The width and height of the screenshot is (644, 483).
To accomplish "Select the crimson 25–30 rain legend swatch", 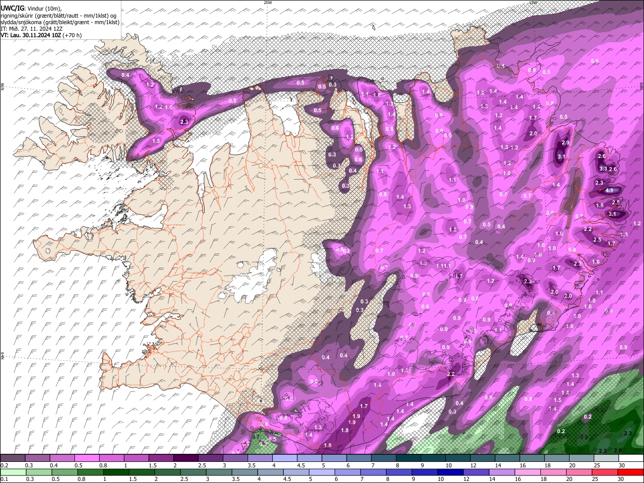I will tap(605, 472).
